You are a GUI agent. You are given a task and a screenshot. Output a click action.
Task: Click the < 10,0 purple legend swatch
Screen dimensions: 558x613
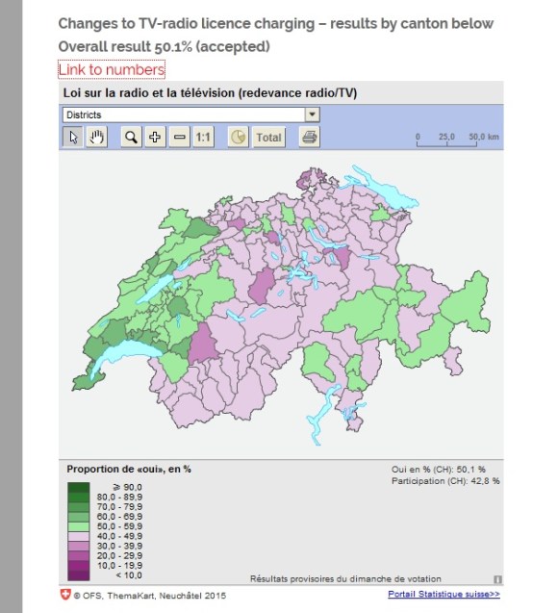(79, 575)
